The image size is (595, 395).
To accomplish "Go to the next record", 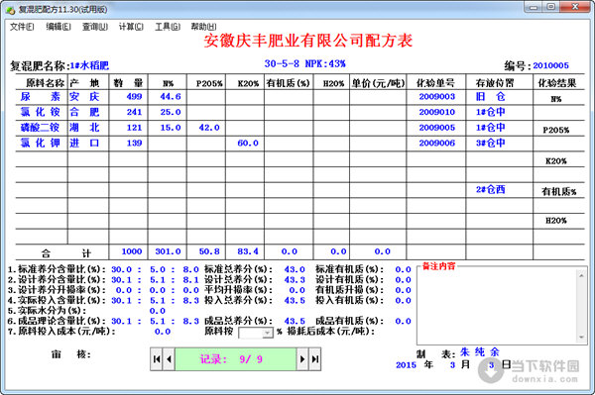I will point(302,359).
